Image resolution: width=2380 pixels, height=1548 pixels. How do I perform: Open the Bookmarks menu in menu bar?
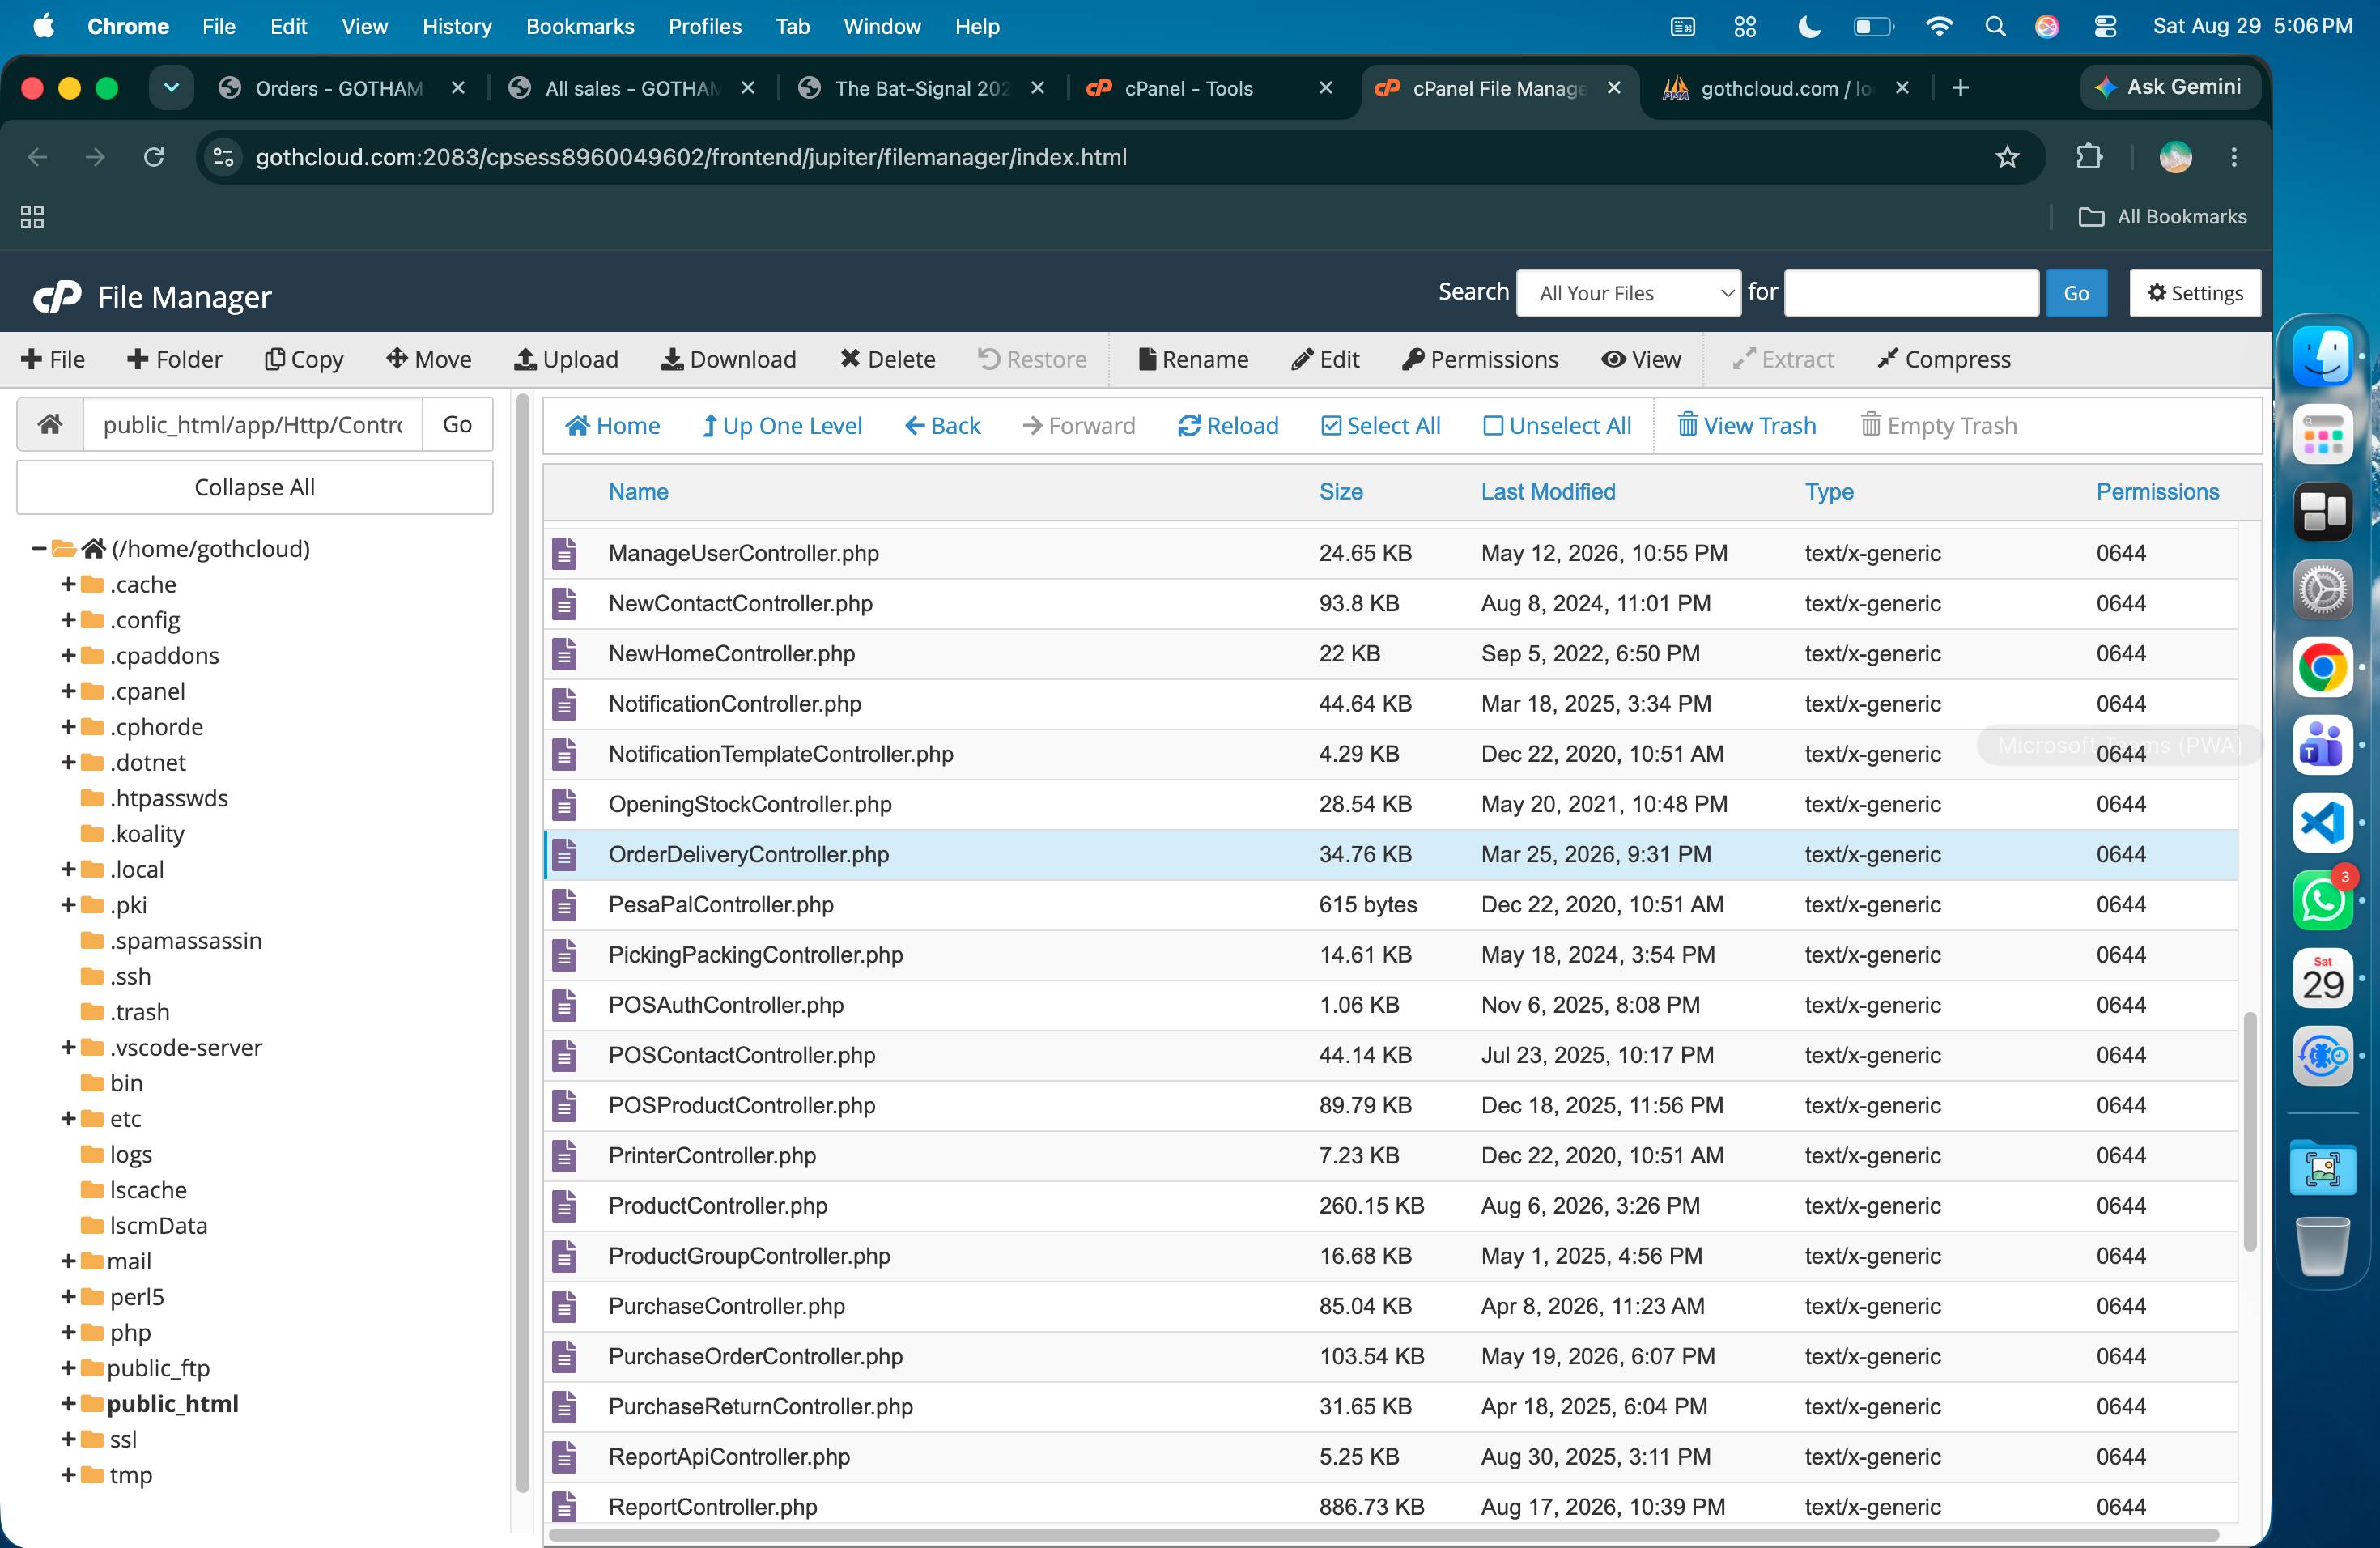[x=580, y=26]
